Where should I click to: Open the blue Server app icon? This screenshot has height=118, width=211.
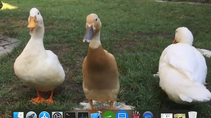tap(122, 115)
